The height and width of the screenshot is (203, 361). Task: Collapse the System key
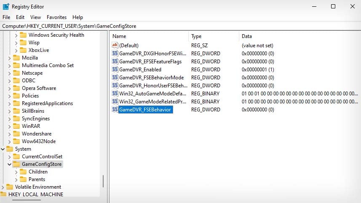[x=3, y=149]
